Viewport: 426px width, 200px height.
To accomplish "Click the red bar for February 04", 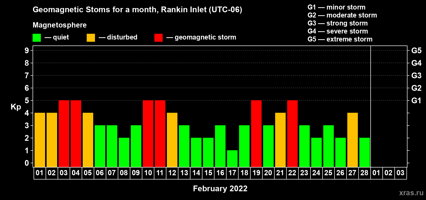I will click(76, 133).
